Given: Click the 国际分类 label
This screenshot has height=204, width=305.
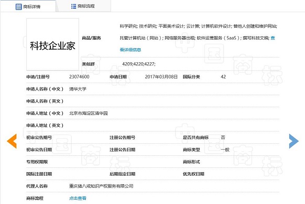Looking at the screenshot, I should coord(191,77).
